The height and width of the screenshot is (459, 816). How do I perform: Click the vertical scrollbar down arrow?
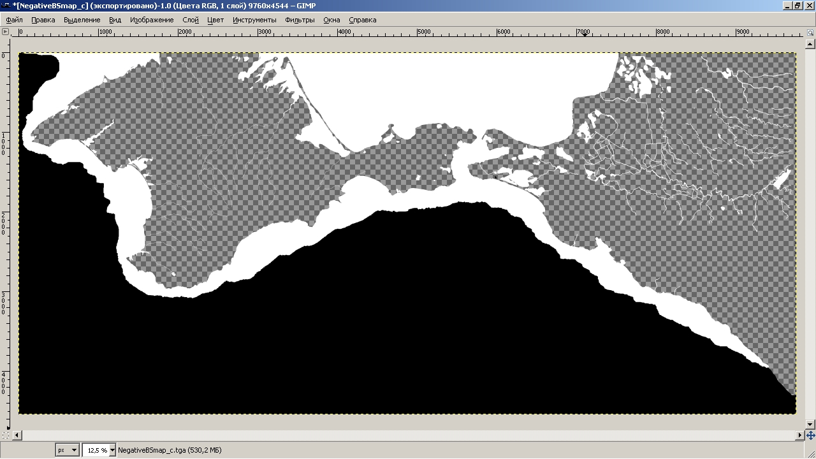pyautogui.click(x=810, y=423)
